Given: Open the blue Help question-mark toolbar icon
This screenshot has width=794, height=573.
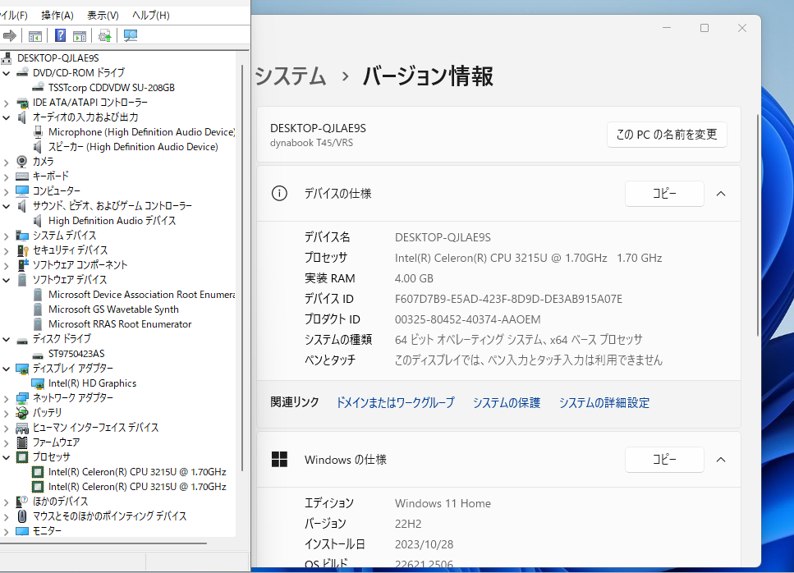Looking at the screenshot, I should point(60,35).
